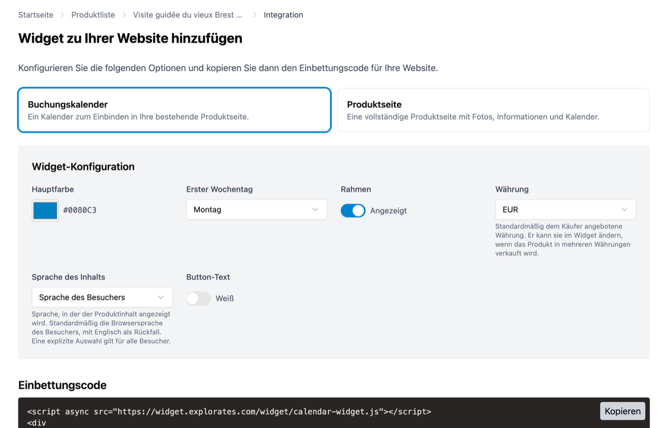
Task: Click the Währung help text
Action: [563, 240]
